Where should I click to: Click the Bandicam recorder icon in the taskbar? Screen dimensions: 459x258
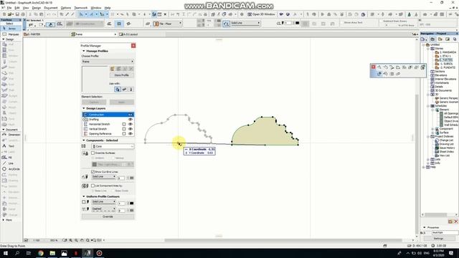click(x=99, y=253)
